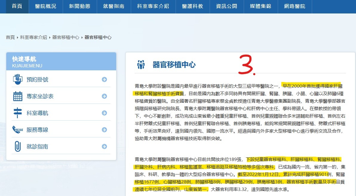Click the people icon beside 器官移植中心 heading
This screenshot has width=356, height=196.
click(x=141, y=65)
